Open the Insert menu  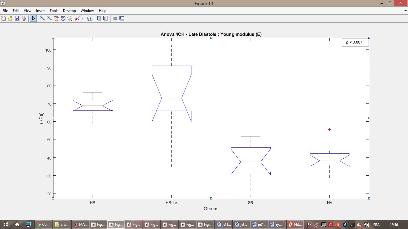pyautogui.click(x=40, y=11)
